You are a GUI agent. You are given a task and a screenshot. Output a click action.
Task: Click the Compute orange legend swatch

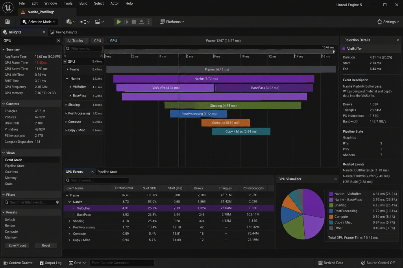point(331,217)
